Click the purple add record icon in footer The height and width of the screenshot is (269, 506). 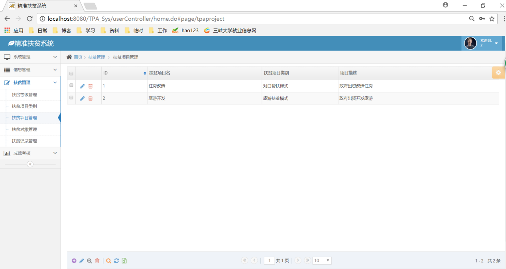[74, 261]
